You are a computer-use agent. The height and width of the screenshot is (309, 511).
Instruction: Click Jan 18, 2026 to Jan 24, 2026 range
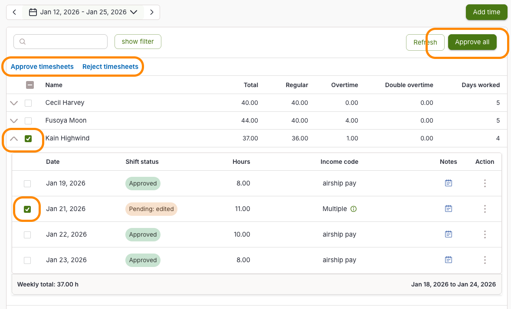(454, 284)
